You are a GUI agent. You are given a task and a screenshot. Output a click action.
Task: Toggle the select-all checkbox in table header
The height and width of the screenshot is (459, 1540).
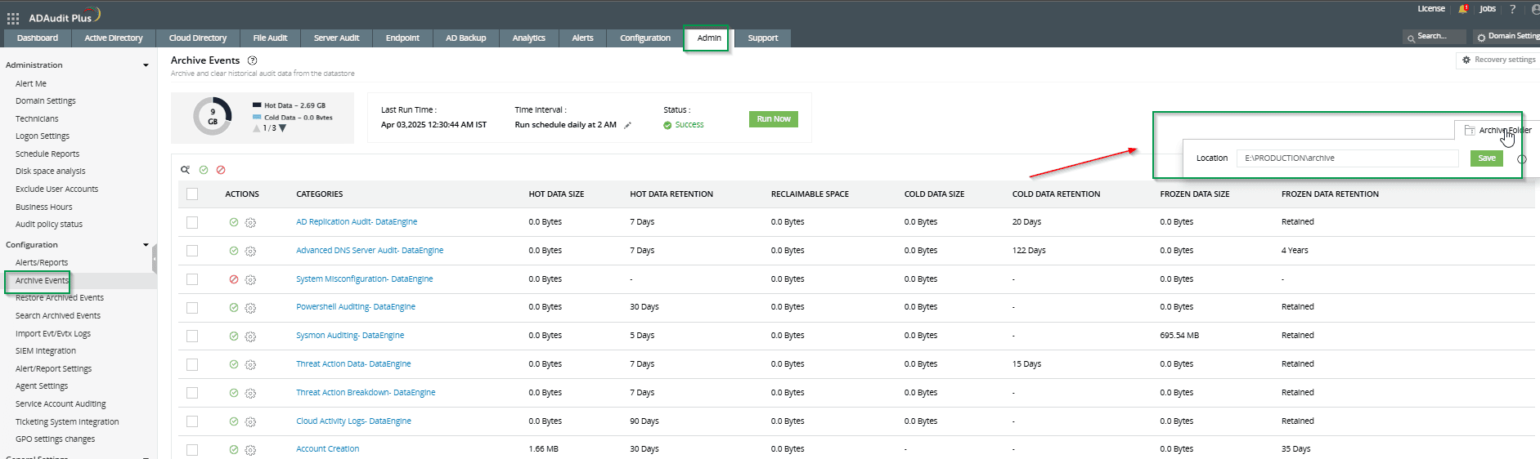click(192, 194)
